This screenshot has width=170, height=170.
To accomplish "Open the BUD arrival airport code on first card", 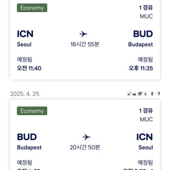I will coord(143,34).
